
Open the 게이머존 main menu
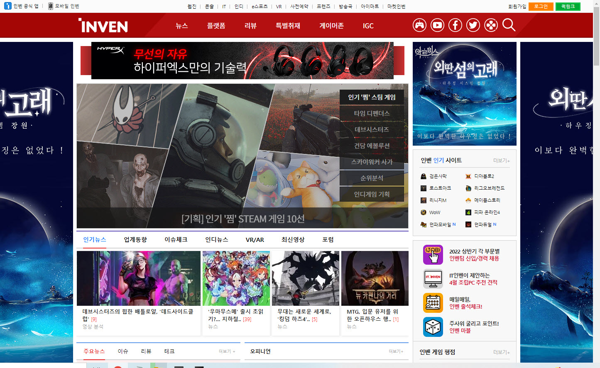(331, 26)
